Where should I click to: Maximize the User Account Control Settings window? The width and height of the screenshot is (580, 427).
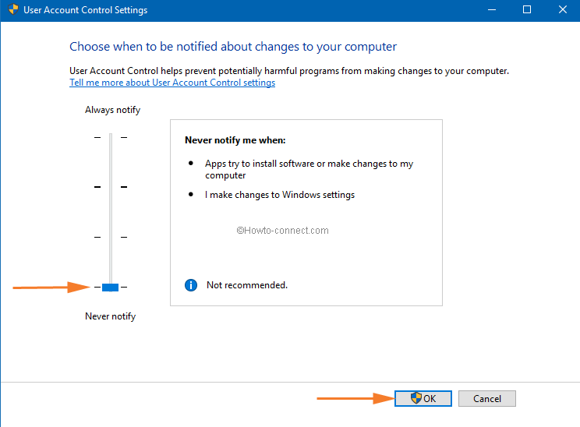(527, 10)
